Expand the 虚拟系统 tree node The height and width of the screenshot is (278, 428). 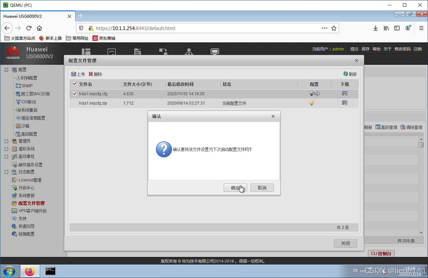[6, 149]
